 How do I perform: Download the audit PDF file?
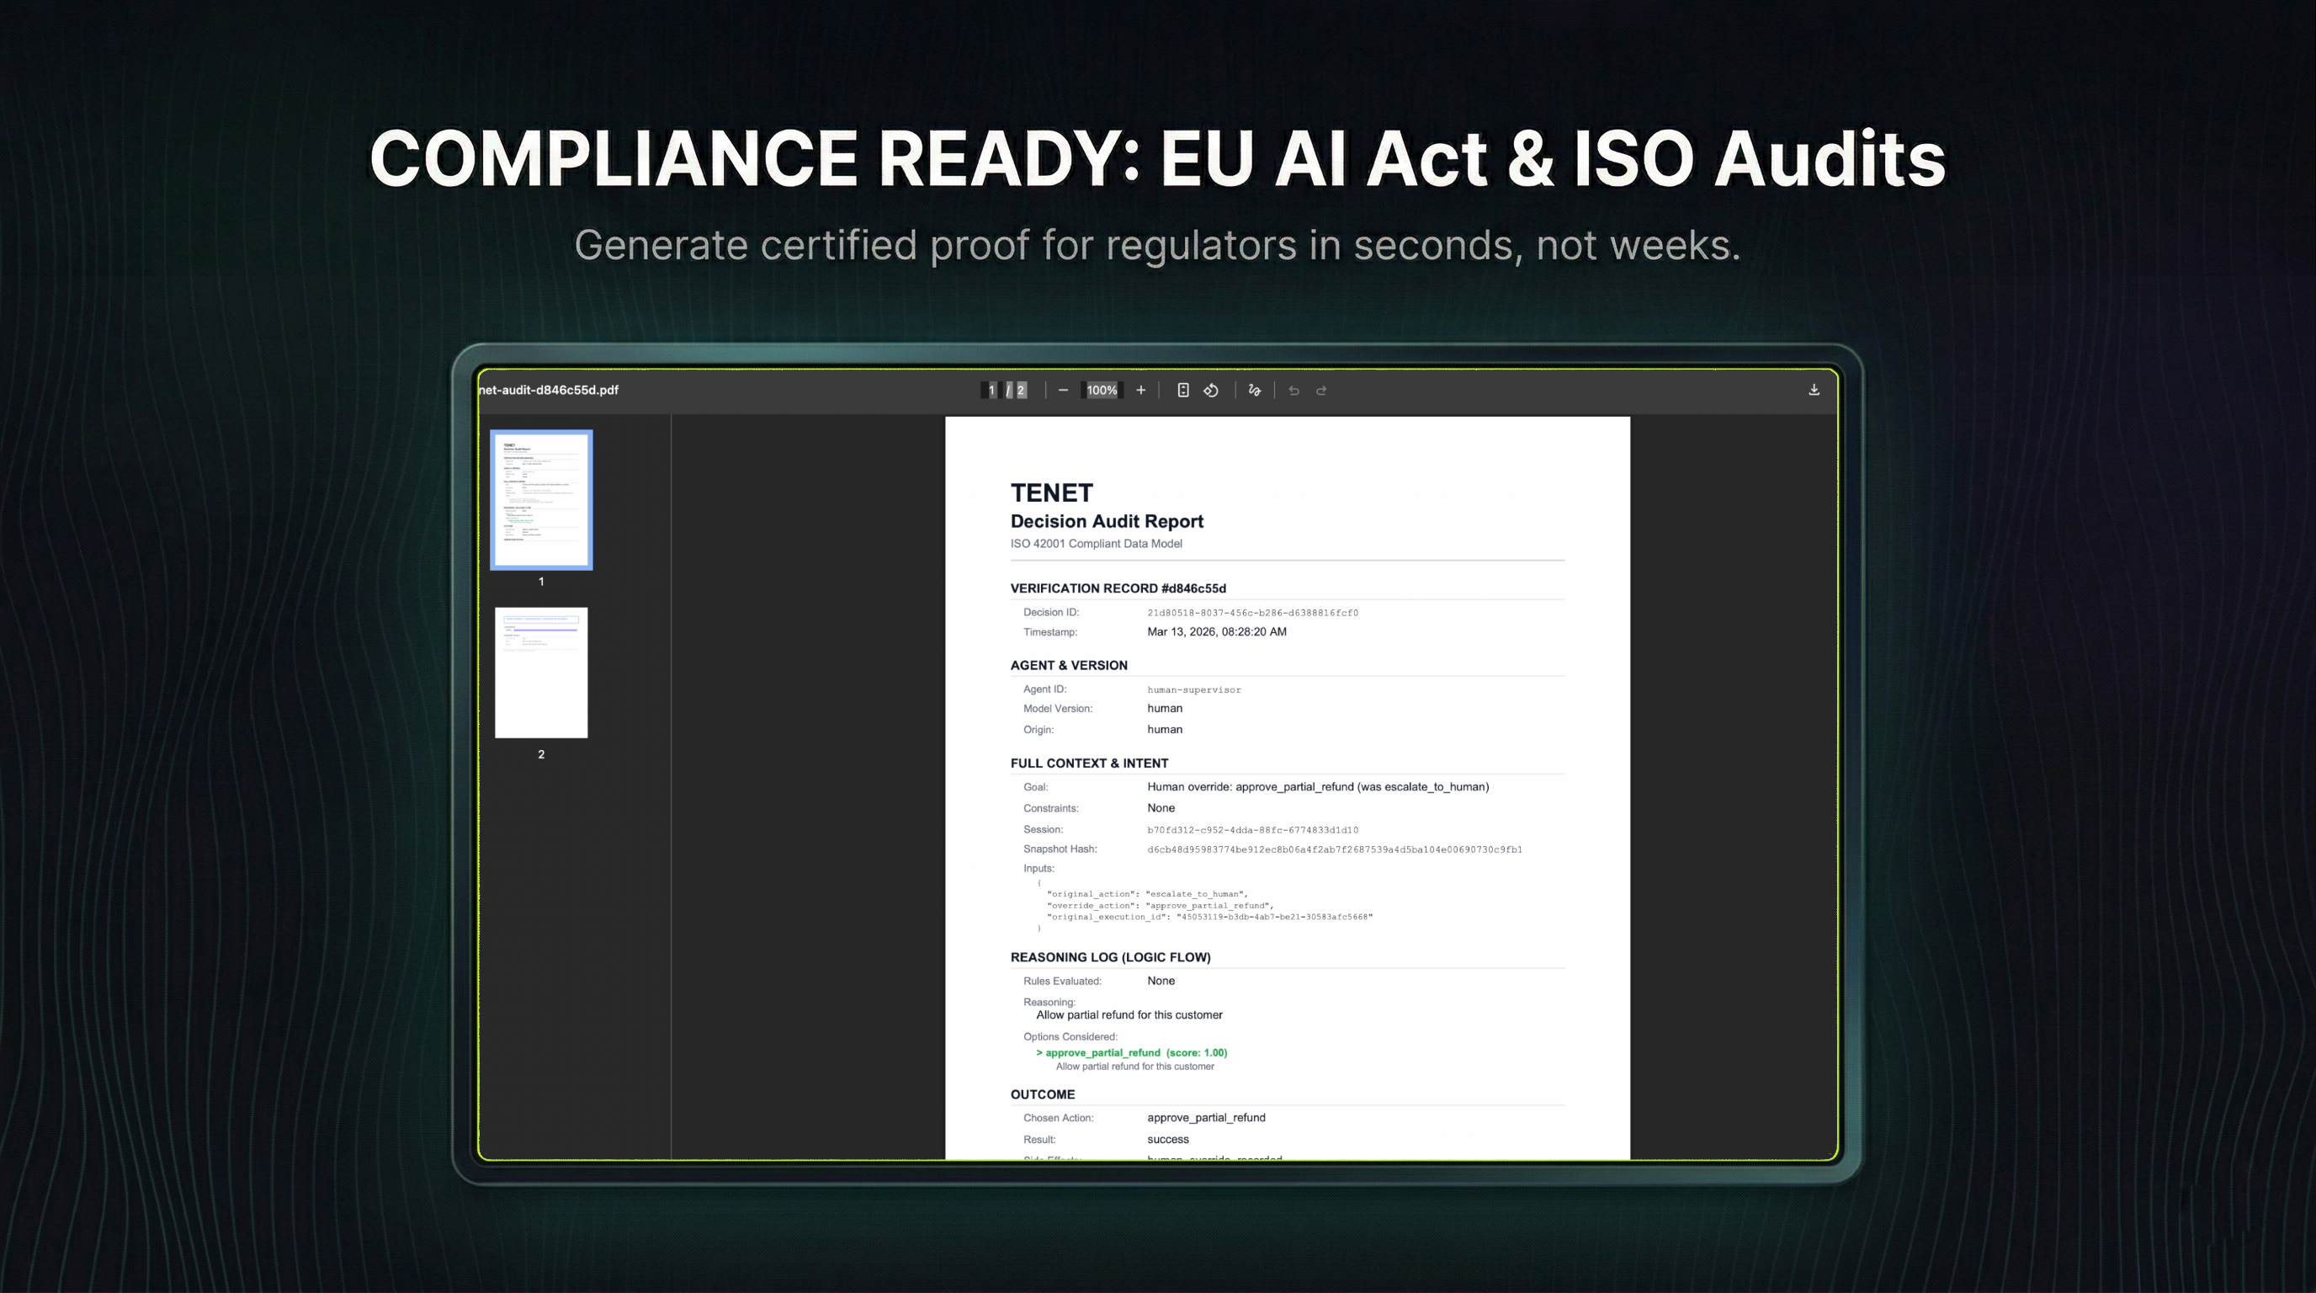[1814, 390]
